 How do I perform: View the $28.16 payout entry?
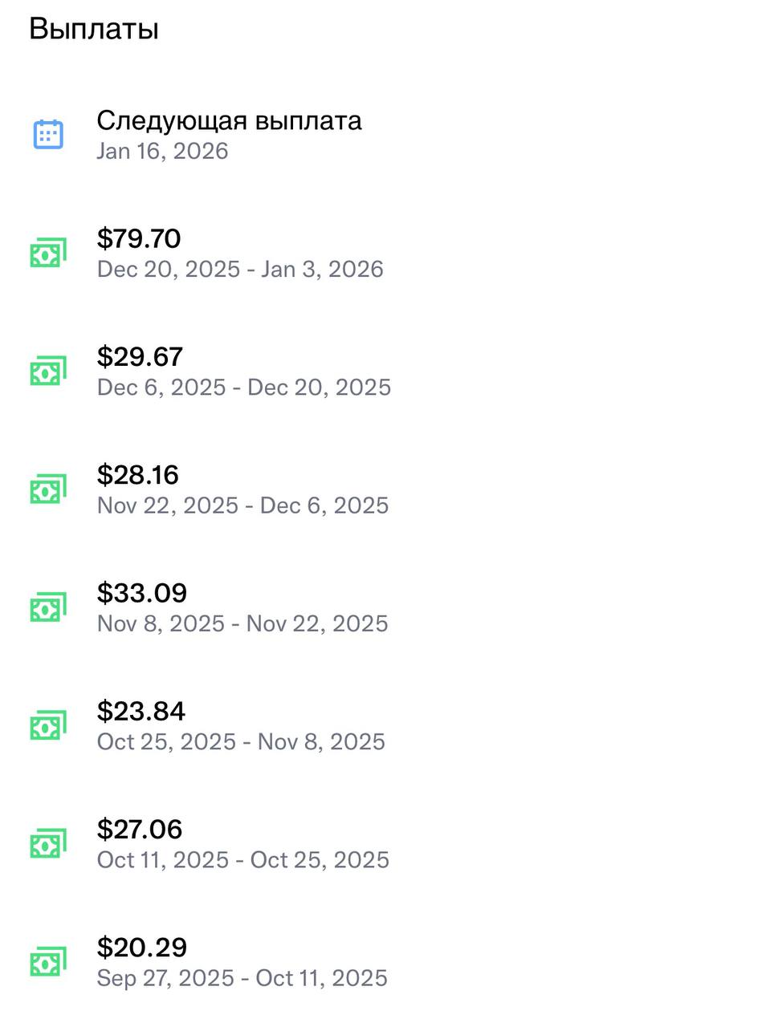pos(138,474)
